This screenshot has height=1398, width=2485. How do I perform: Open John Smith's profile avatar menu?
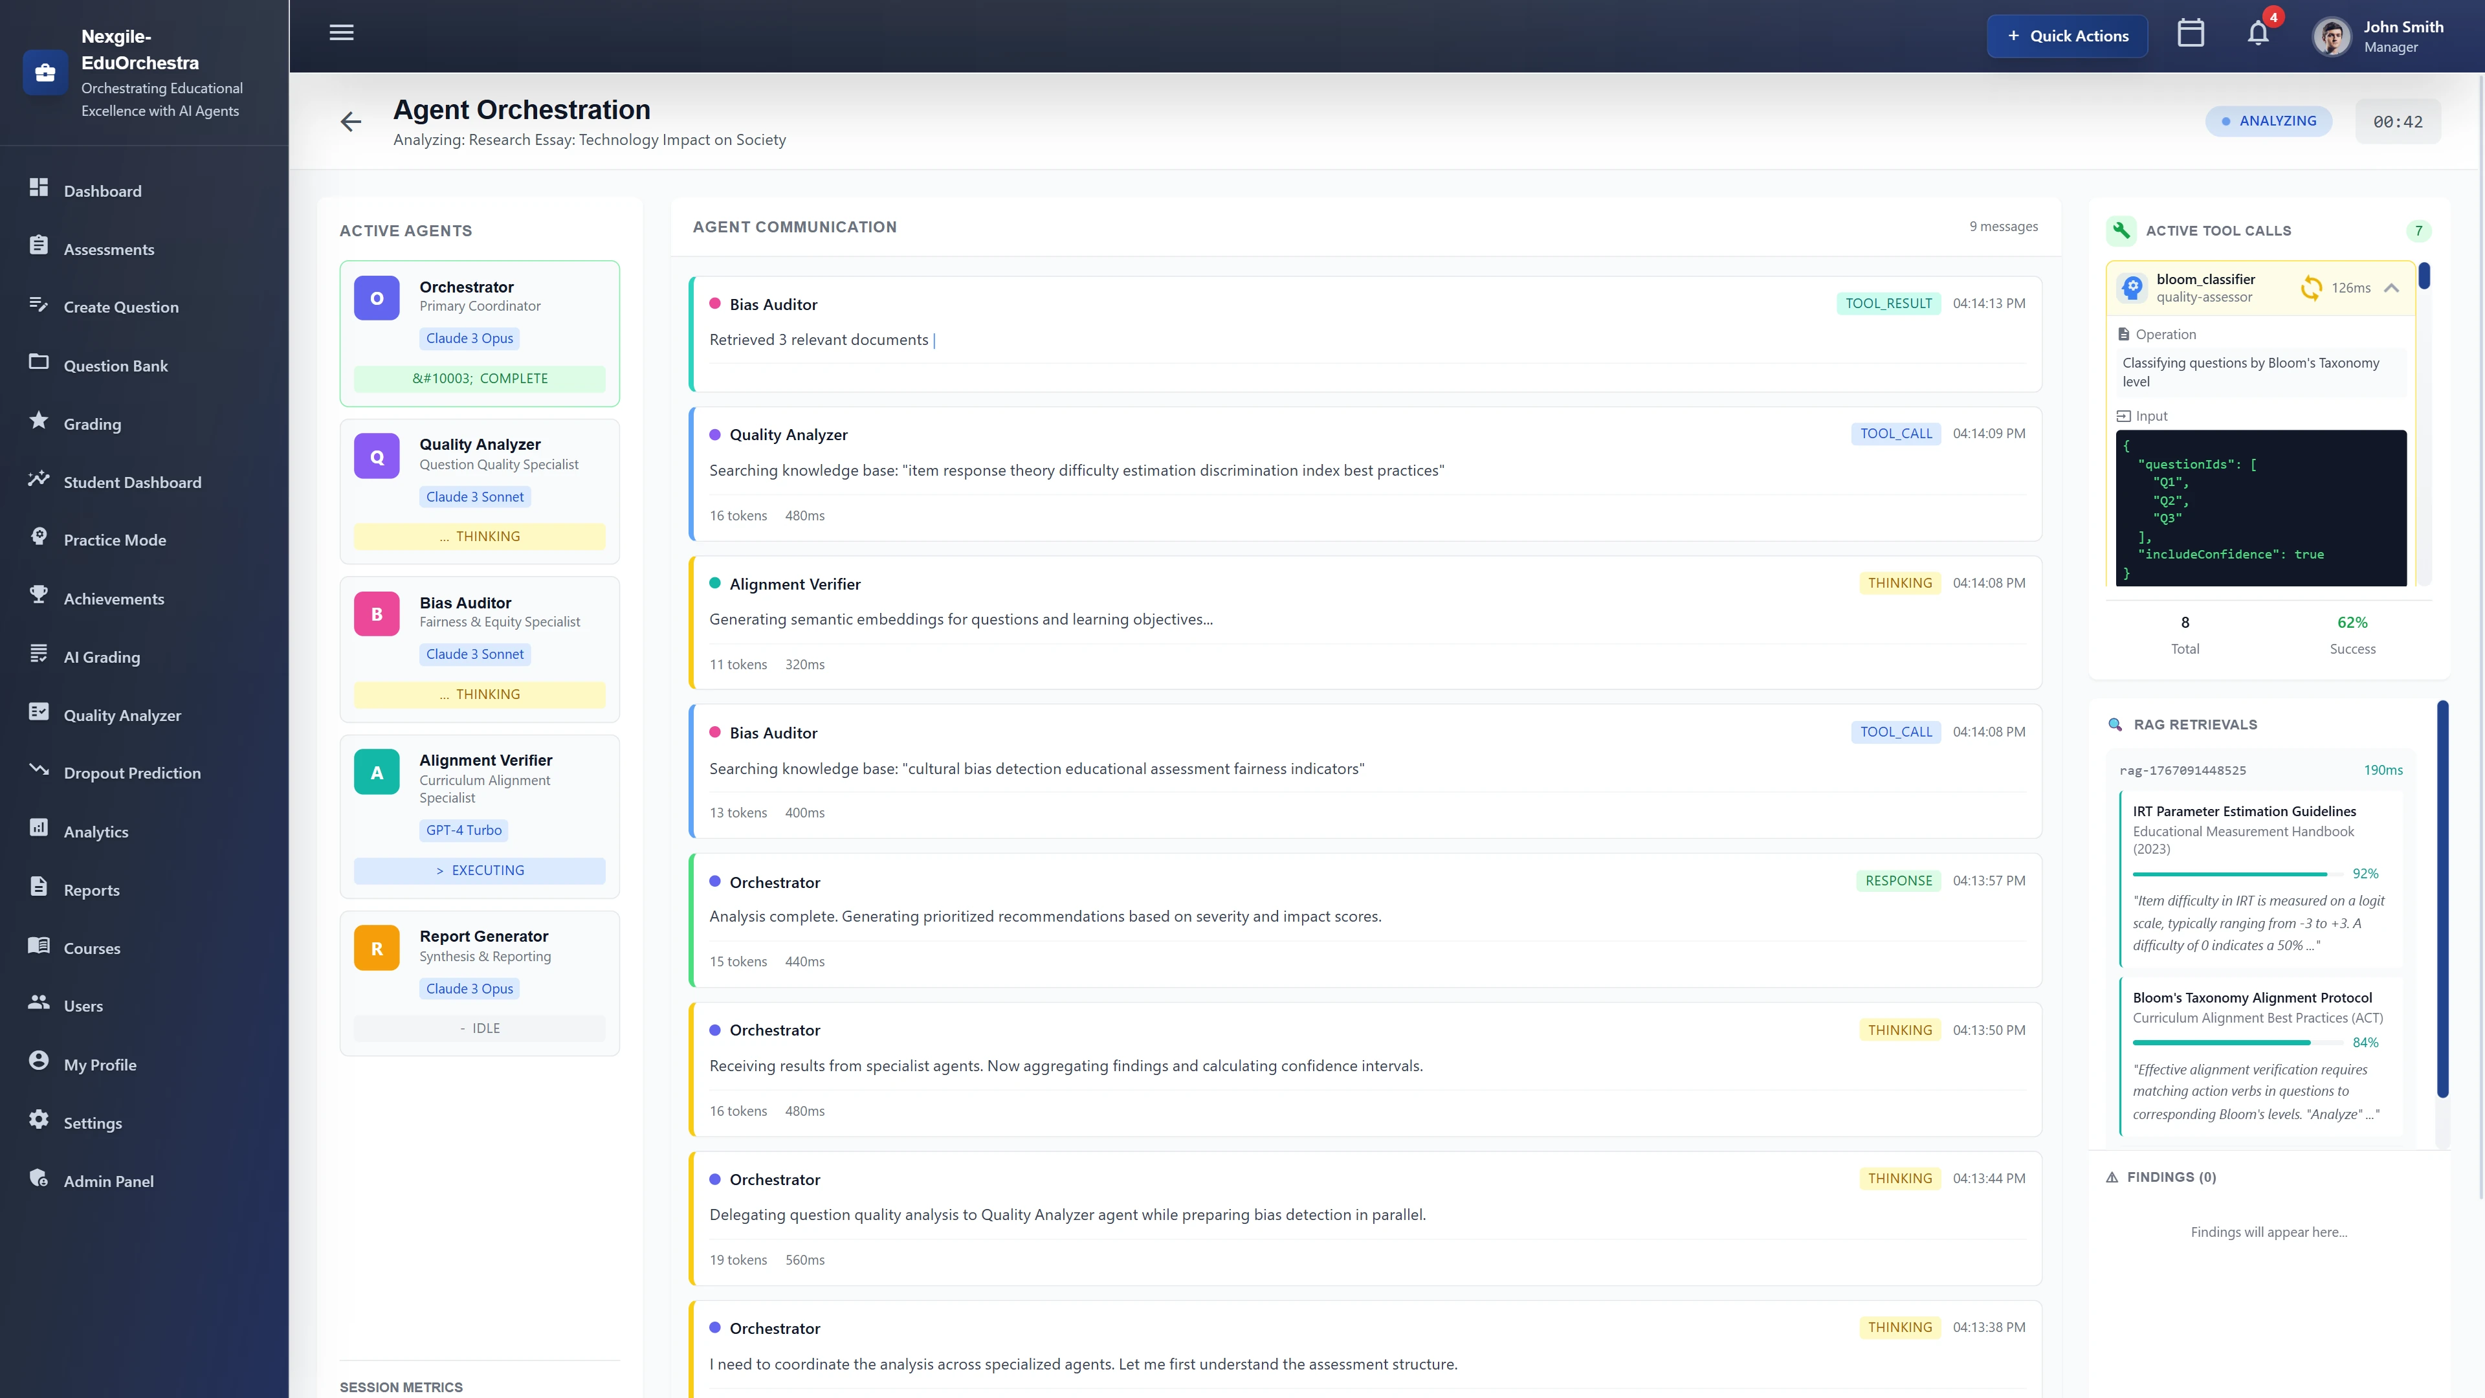pyautogui.click(x=2332, y=35)
